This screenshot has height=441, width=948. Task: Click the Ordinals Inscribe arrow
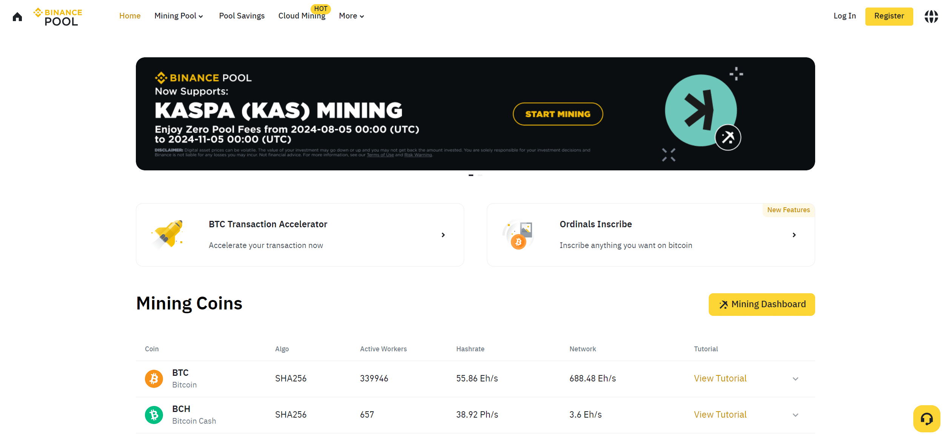click(x=794, y=235)
